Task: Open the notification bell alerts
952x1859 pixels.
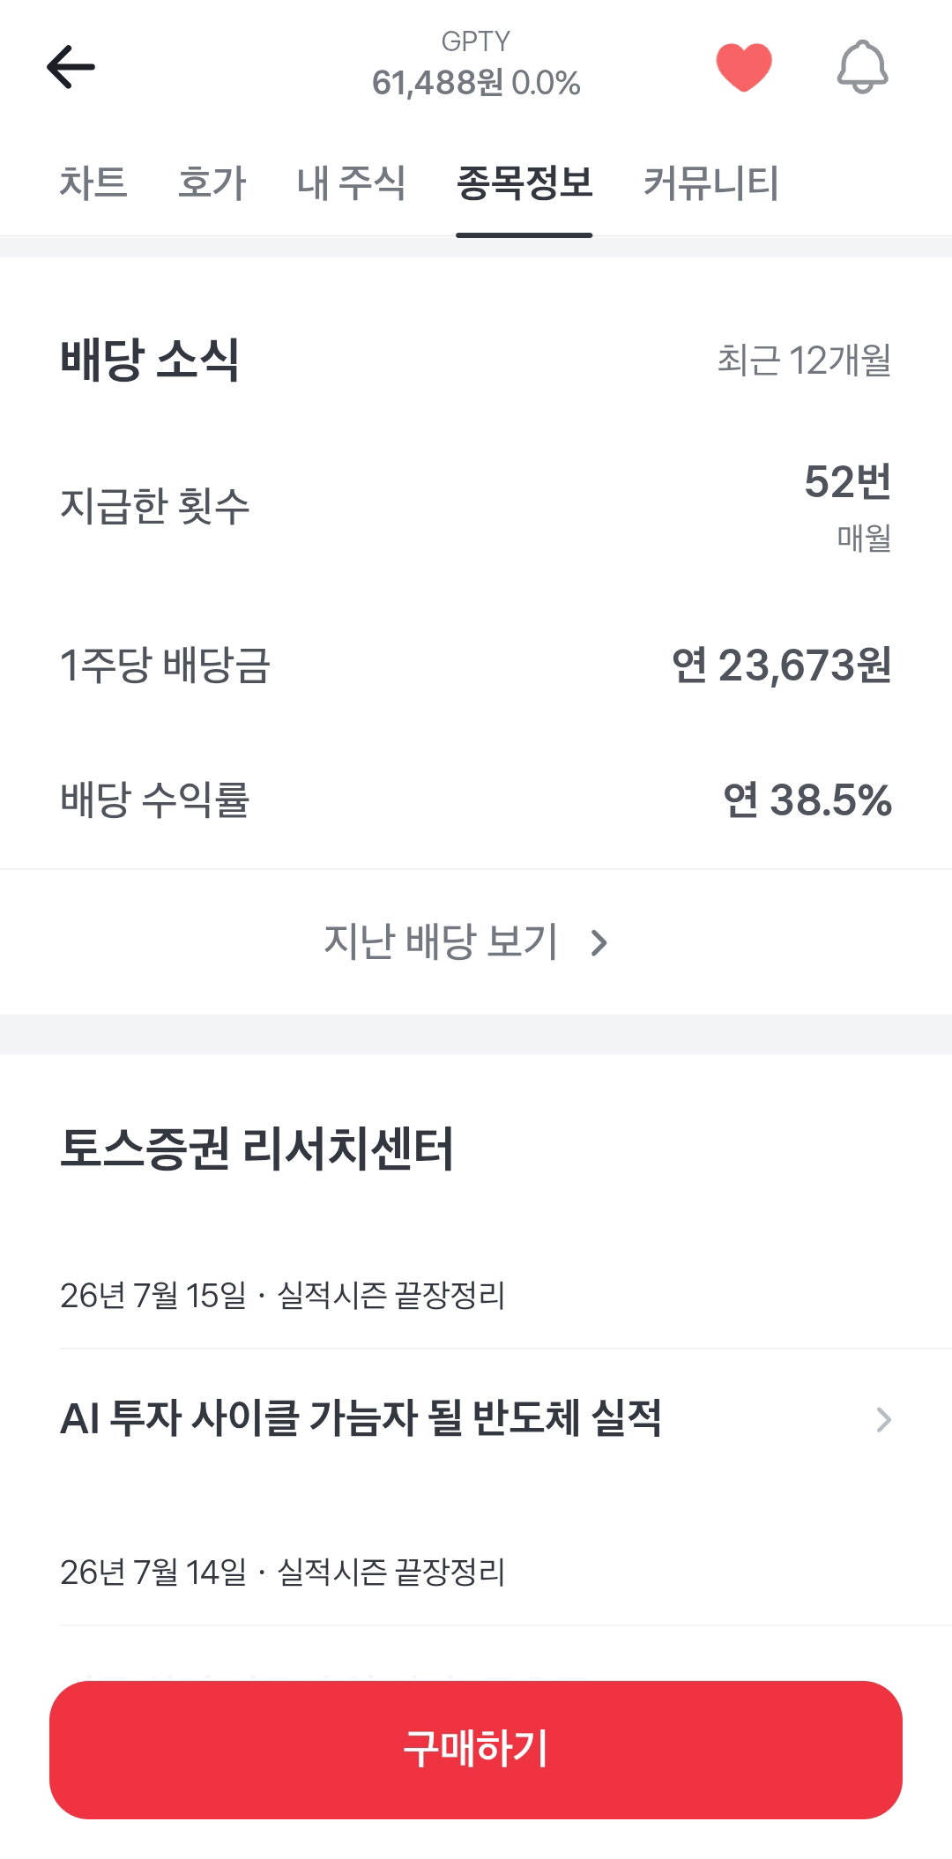Action: click(862, 67)
